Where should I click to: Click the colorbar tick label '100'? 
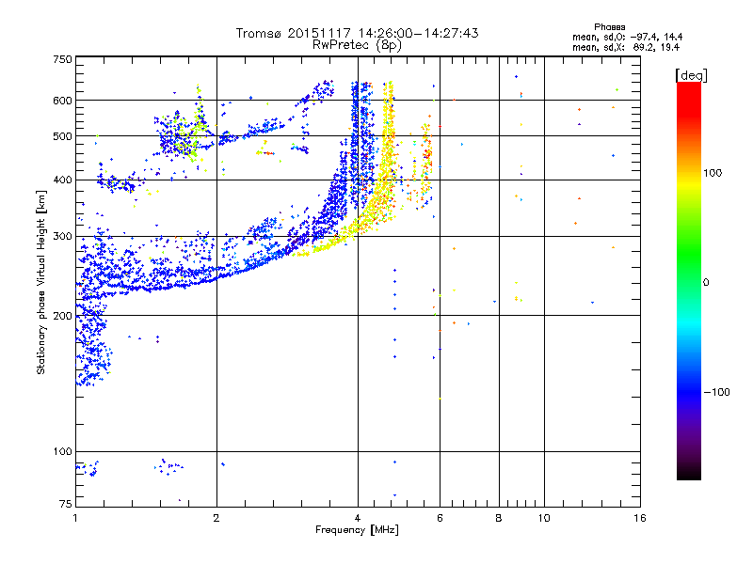(x=713, y=173)
